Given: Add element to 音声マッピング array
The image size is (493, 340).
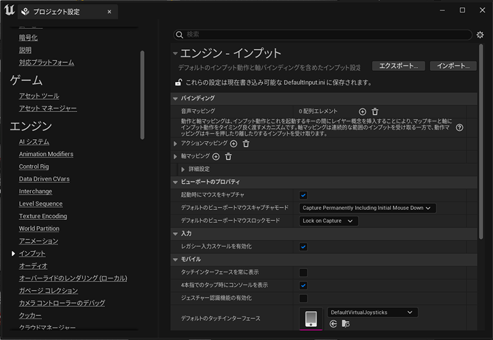Looking at the screenshot, I should (362, 111).
